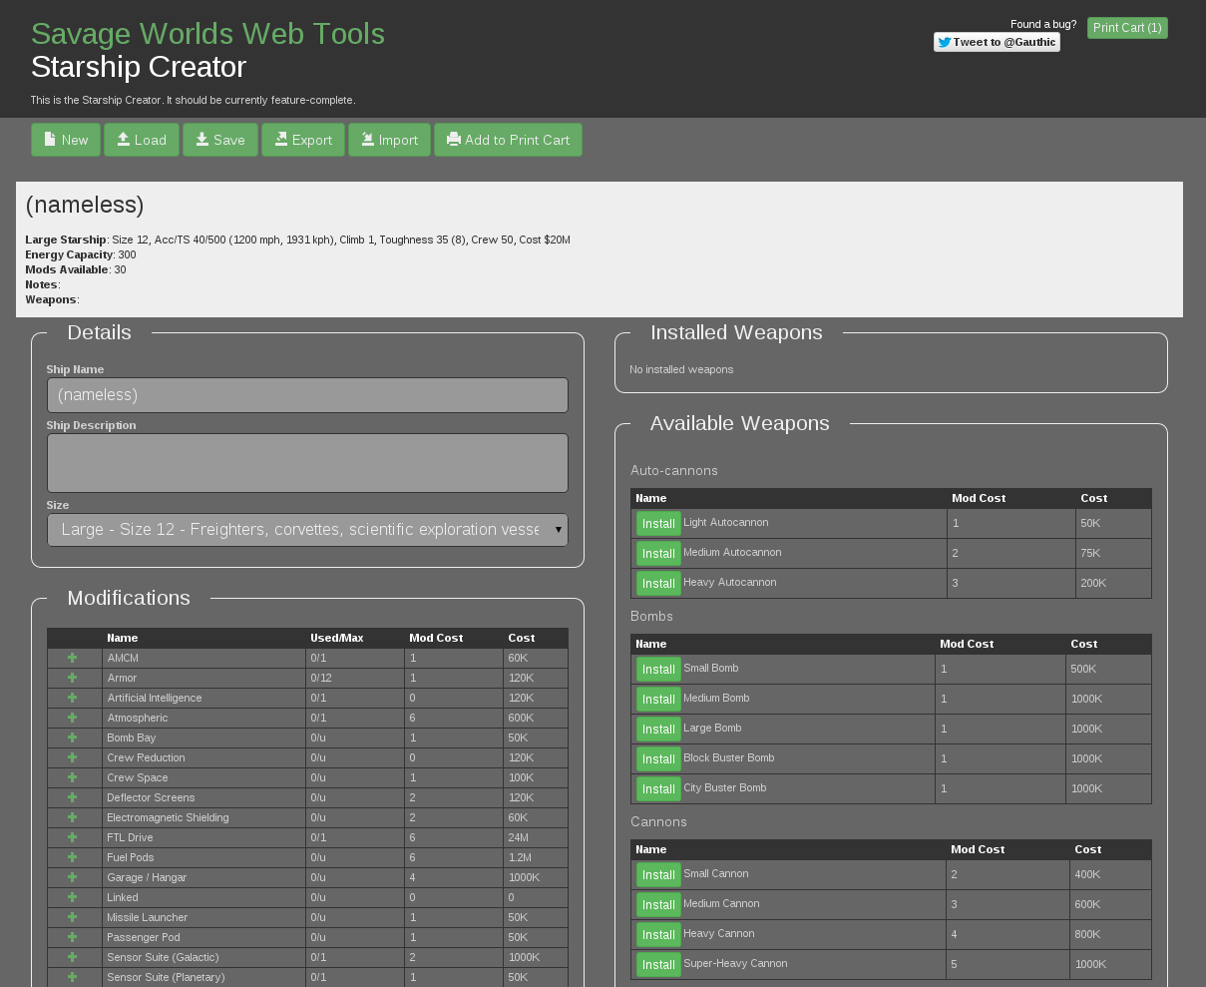Viewport: 1206px width, 987px height.
Task: Add the AMCM modification with plus icon
Action: click(72, 658)
